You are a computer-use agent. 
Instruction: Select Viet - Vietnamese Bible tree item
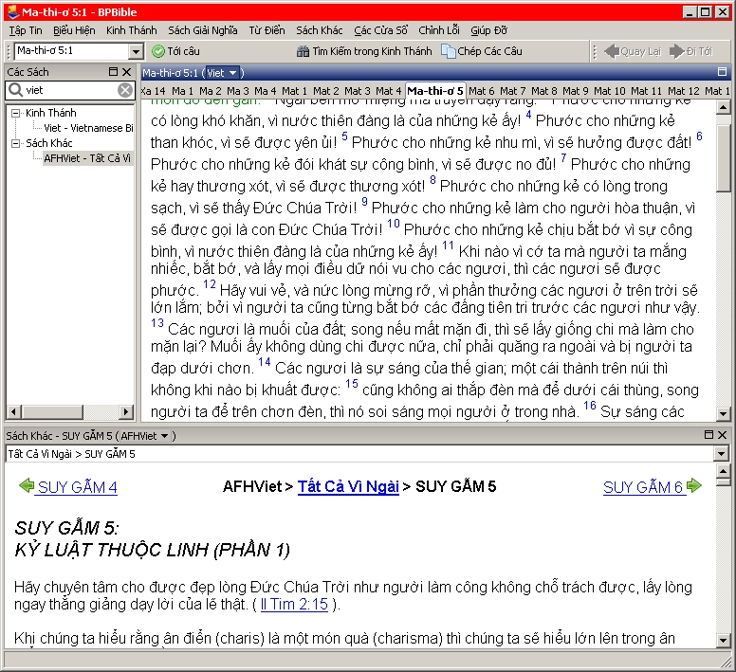pos(89,128)
